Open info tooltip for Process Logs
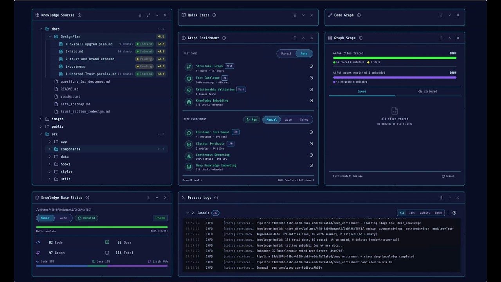Image resolution: width=501 pixels, height=282 pixels. coord(216,198)
